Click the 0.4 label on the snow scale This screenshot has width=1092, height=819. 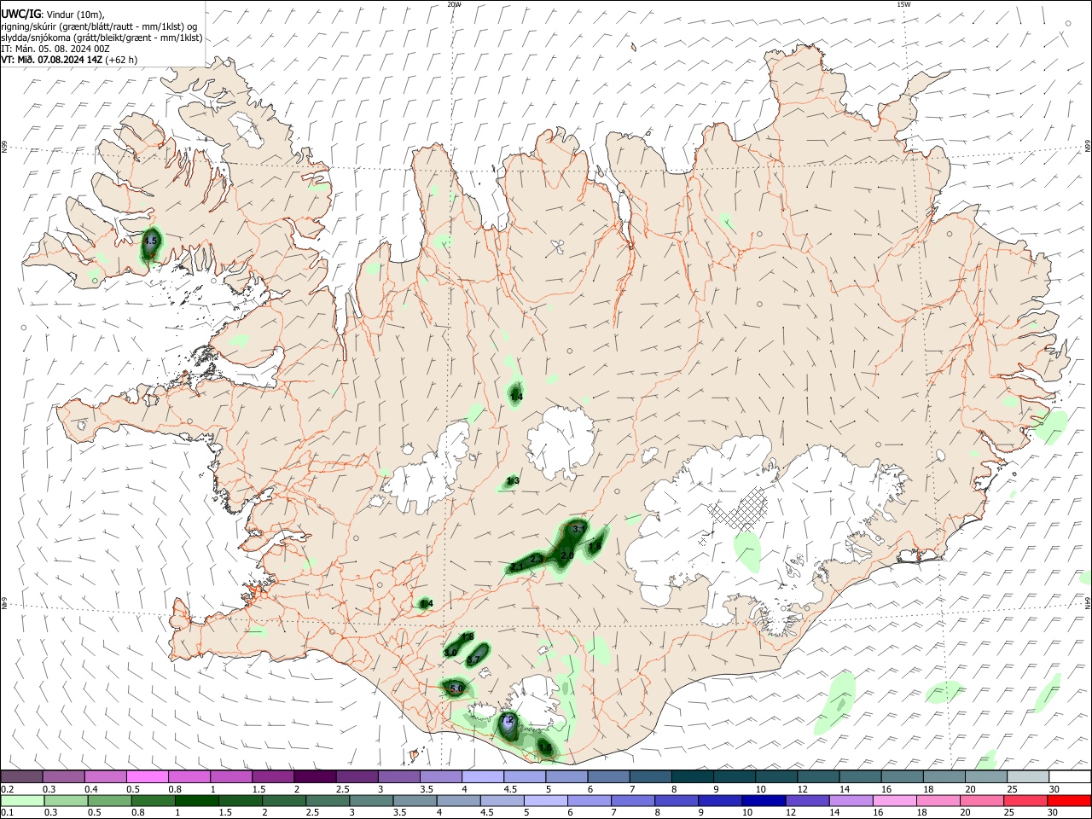[90, 789]
